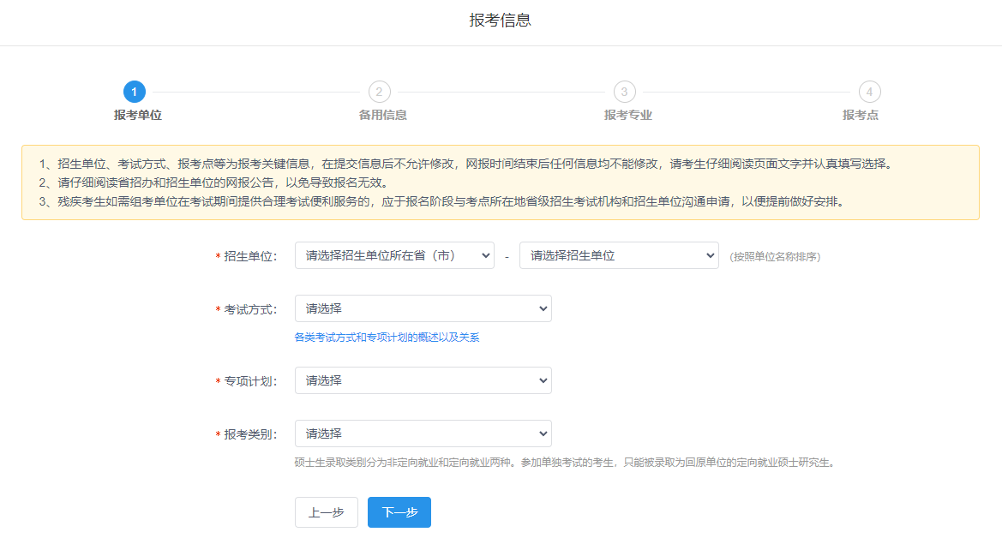Click the (按照单位名称排序) hint text
This screenshot has height=556, width=1002.
[x=775, y=256]
